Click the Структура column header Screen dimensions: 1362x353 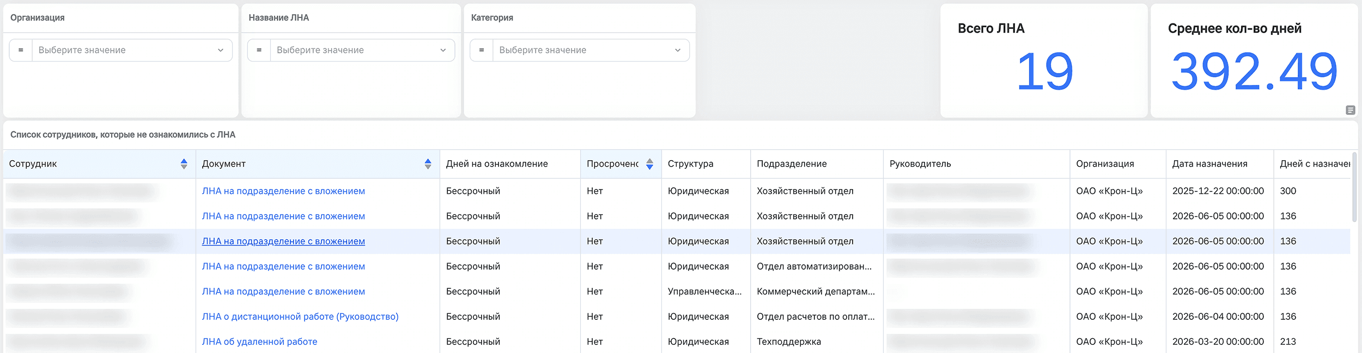pyautogui.click(x=706, y=164)
